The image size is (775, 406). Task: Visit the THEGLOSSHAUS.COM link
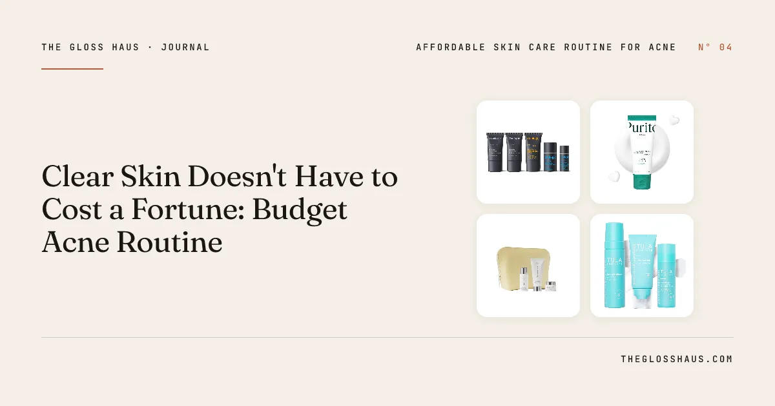tap(676, 359)
